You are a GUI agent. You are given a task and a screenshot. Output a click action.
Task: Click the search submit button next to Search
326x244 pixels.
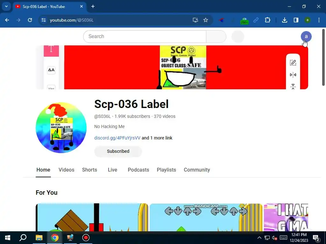coord(216,37)
